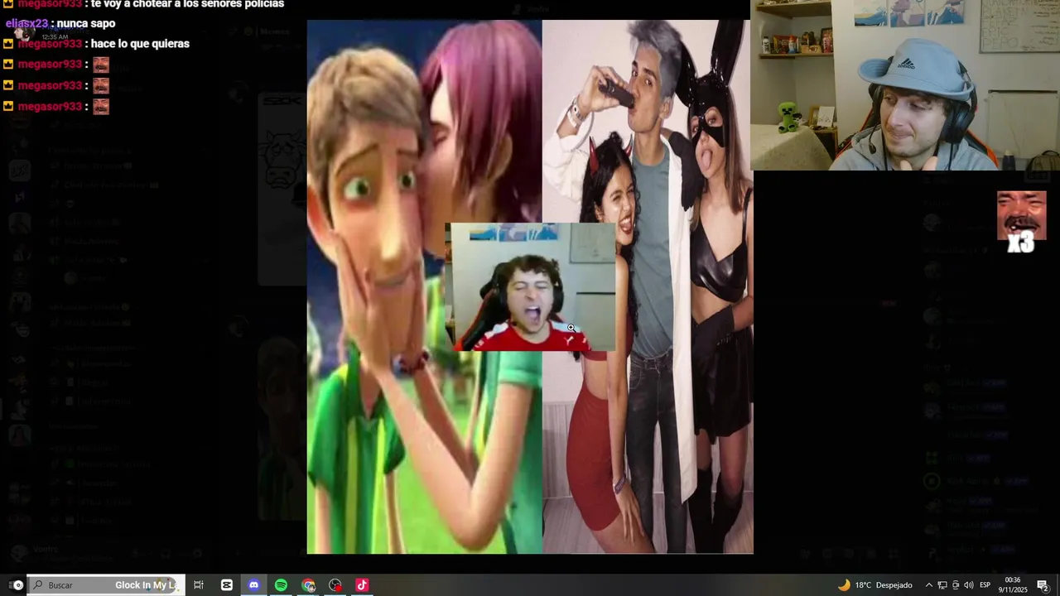Expand the hidden system tray icons
Viewport: 1060px width, 596px height.
coord(928,585)
